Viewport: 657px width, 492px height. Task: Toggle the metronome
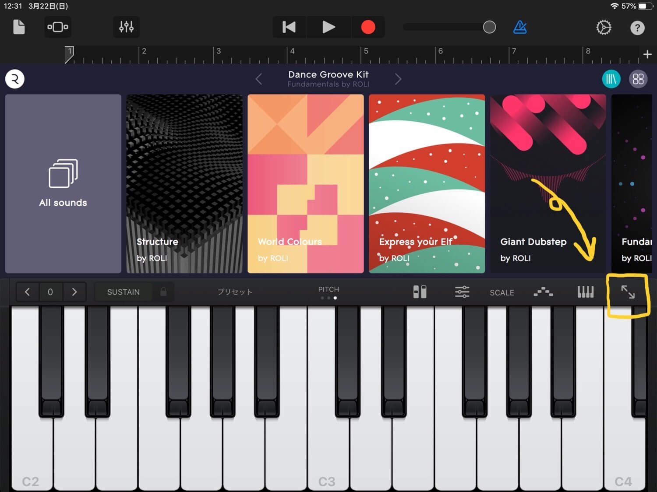pyautogui.click(x=520, y=27)
